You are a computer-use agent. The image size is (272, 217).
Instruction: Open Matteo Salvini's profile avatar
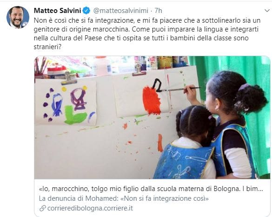[x=18, y=17]
